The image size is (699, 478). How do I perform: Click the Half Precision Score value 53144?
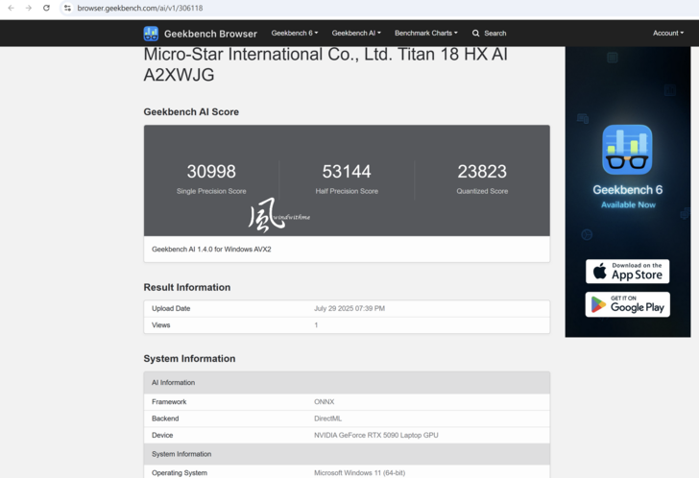(x=347, y=172)
